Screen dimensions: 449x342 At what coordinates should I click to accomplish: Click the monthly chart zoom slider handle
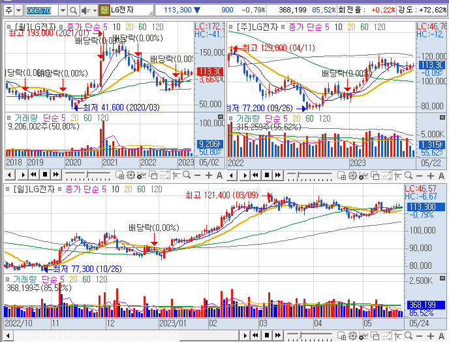click(87, 175)
